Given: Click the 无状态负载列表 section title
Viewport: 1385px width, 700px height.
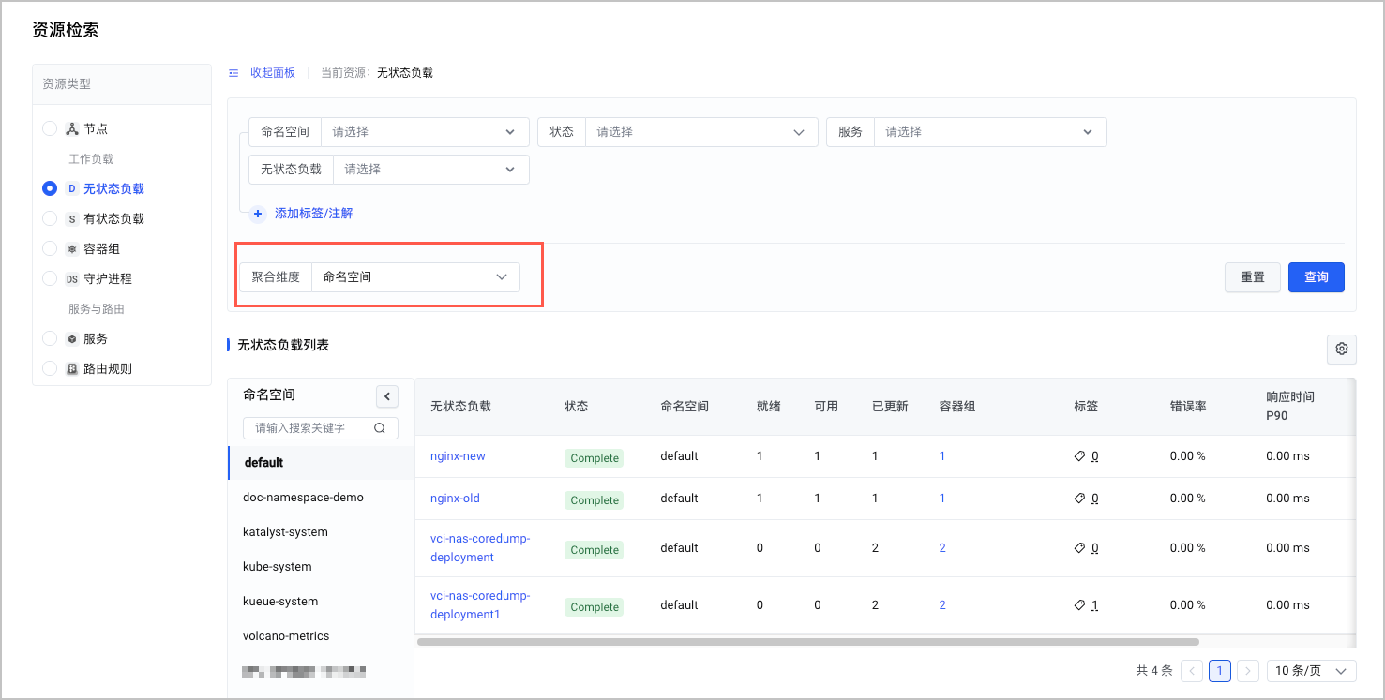Looking at the screenshot, I should pos(283,345).
